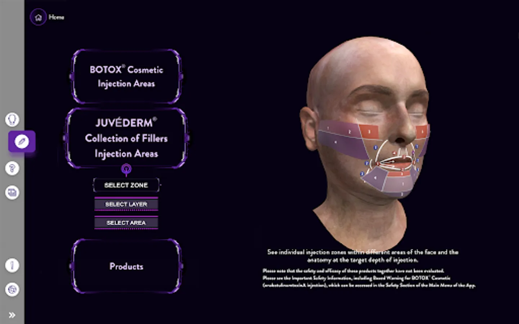
Task: Open the globe sidebar icon
Action: click(x=12, y=289)
